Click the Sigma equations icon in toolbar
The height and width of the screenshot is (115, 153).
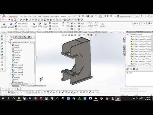45,20
